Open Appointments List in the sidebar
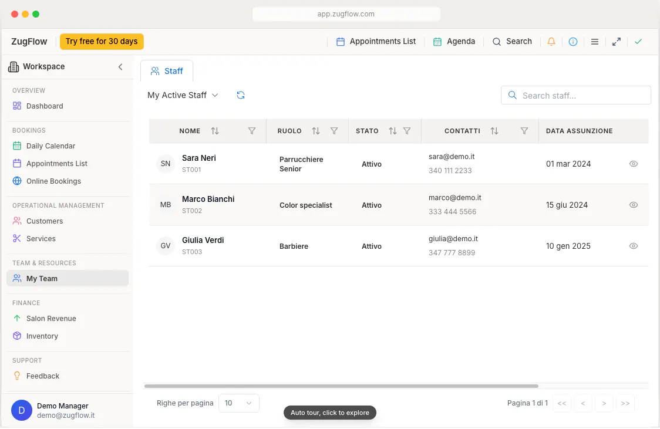The height and width of the screenshot is (429, 660). click(x=68, y=164)
